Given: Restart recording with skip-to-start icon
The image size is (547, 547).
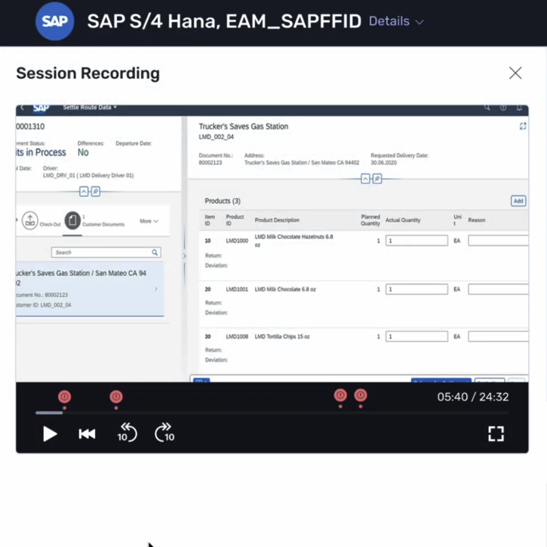Looking at the screenshot, I should click(x=87, y=434).
